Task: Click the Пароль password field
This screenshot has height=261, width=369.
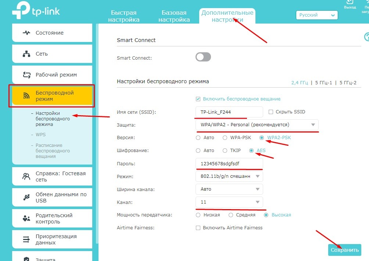Action: pyautogui.click(x=229, y=163)
